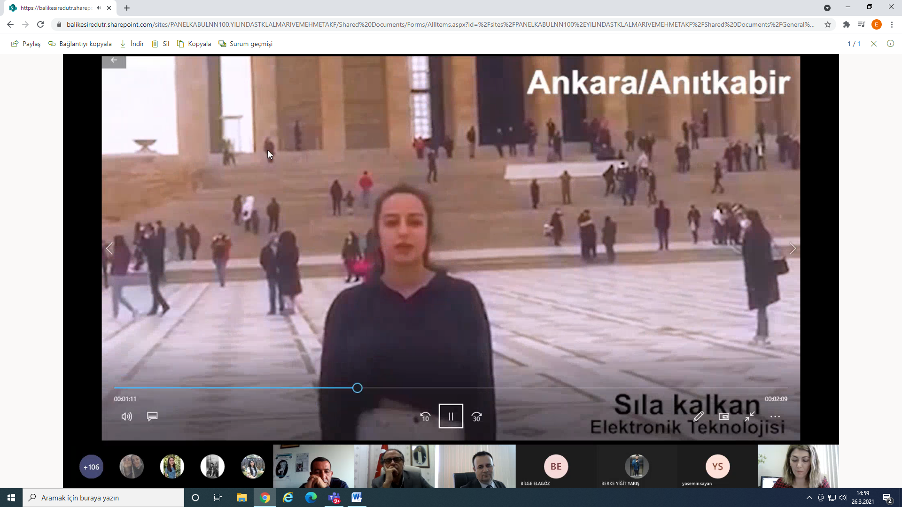Click Paylaş to share the file
This screenshot has height=507, width=902.
[x=26, y=44]
